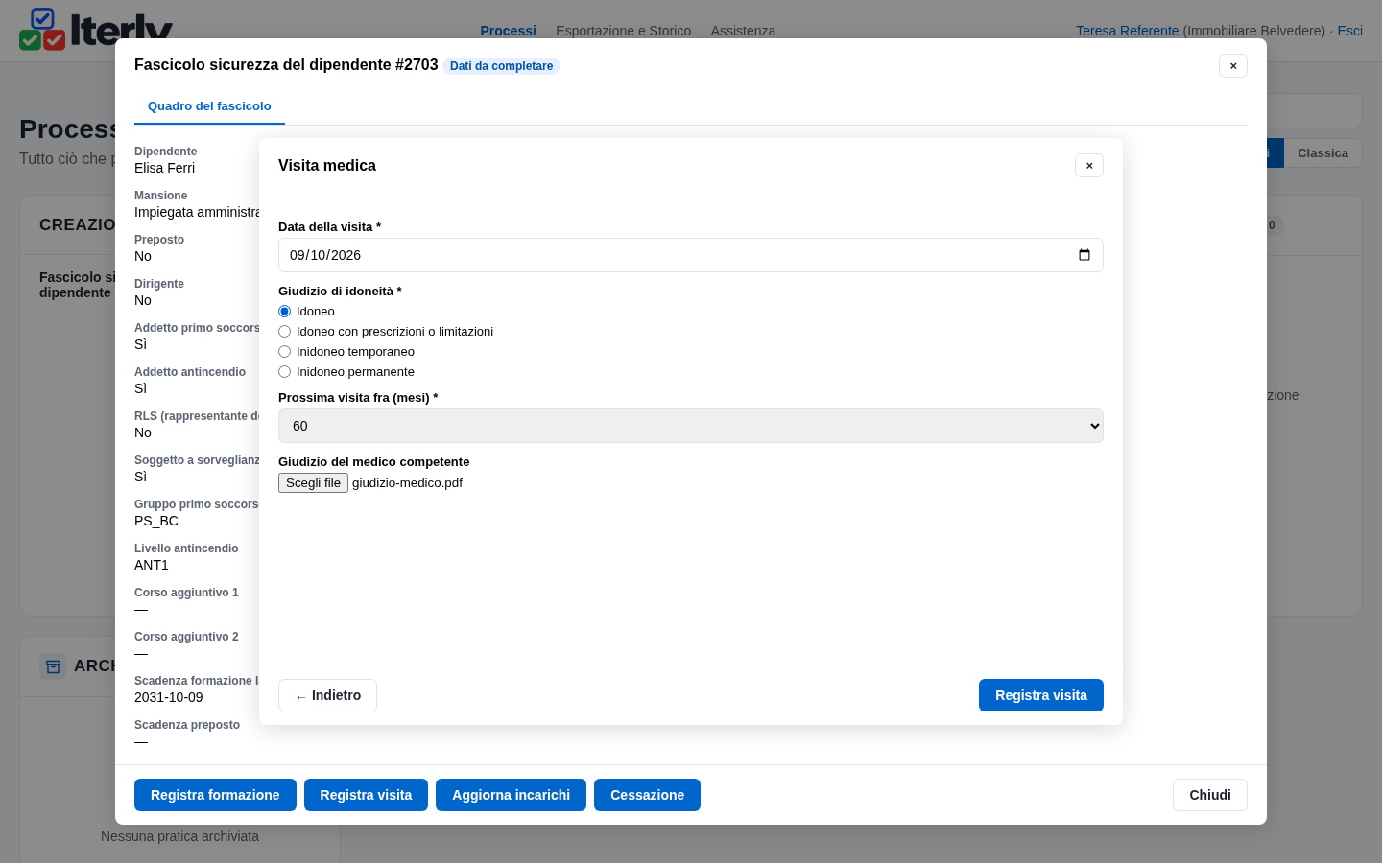
Task: Log out using the Esci link
Action: coord(1349,31)
